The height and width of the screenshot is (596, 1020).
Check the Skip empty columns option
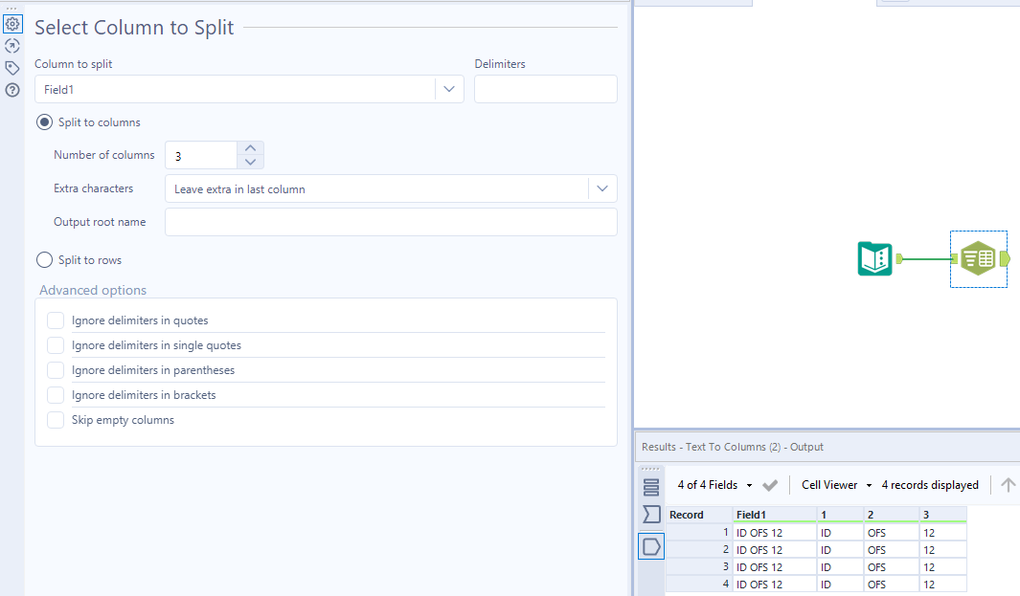pyautogui.click(x=56, y=419)
